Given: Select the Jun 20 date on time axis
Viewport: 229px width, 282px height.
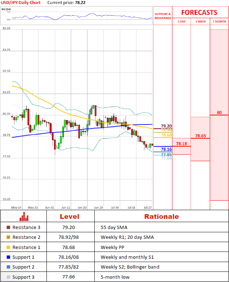Looking at the screenshot, I should pos(82,208).
